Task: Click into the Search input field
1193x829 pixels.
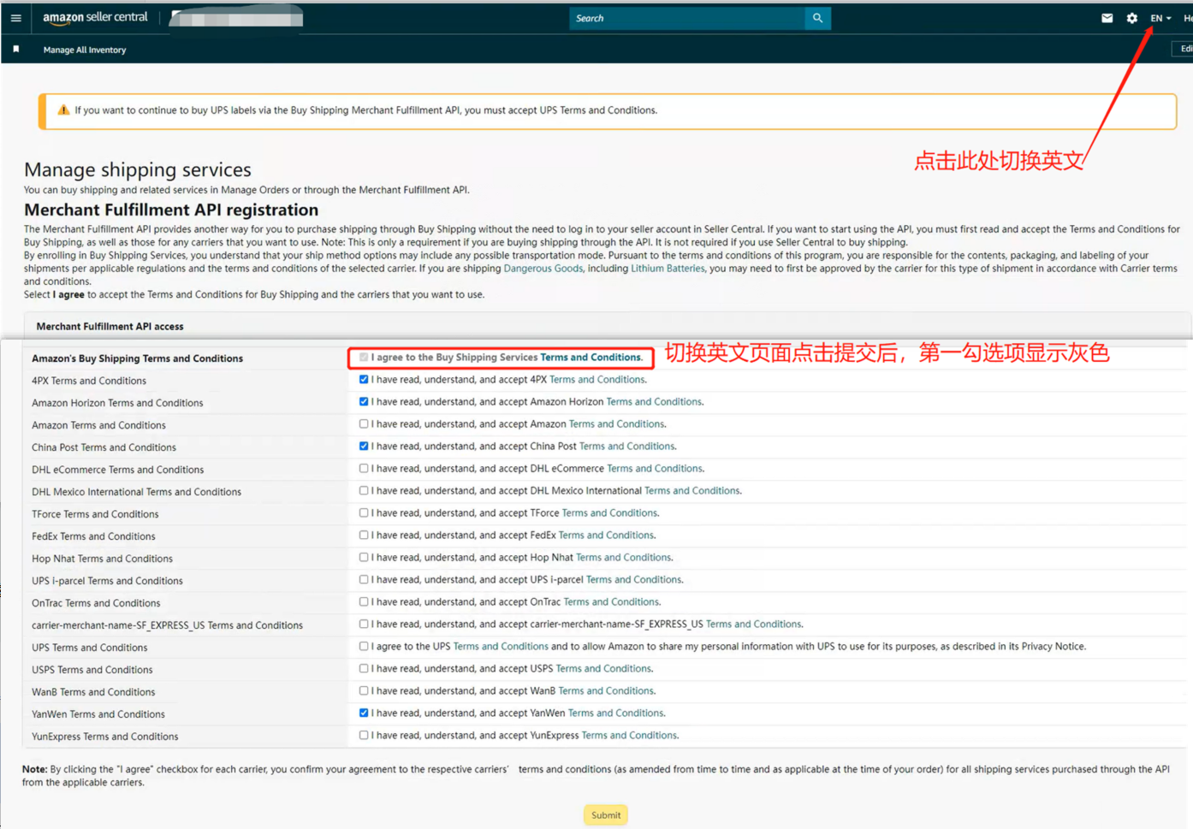Action: pyautogui.click(x=687, y=18)
